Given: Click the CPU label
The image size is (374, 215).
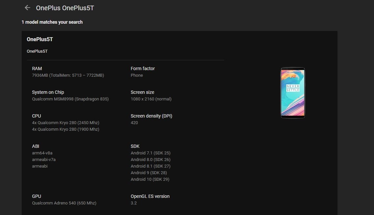Looking at the screenshot, I should (37, 116).
